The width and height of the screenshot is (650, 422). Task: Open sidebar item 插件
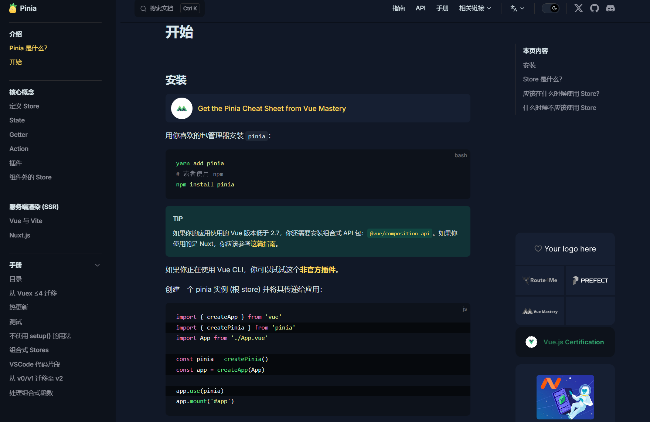pos(16,163)
